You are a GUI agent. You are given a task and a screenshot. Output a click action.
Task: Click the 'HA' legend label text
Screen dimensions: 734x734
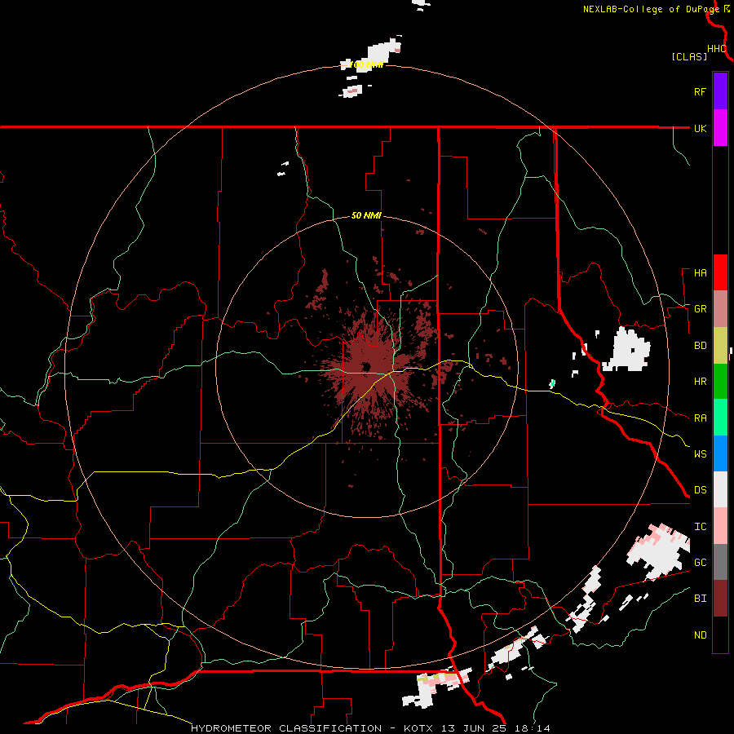tap(700, 273)
